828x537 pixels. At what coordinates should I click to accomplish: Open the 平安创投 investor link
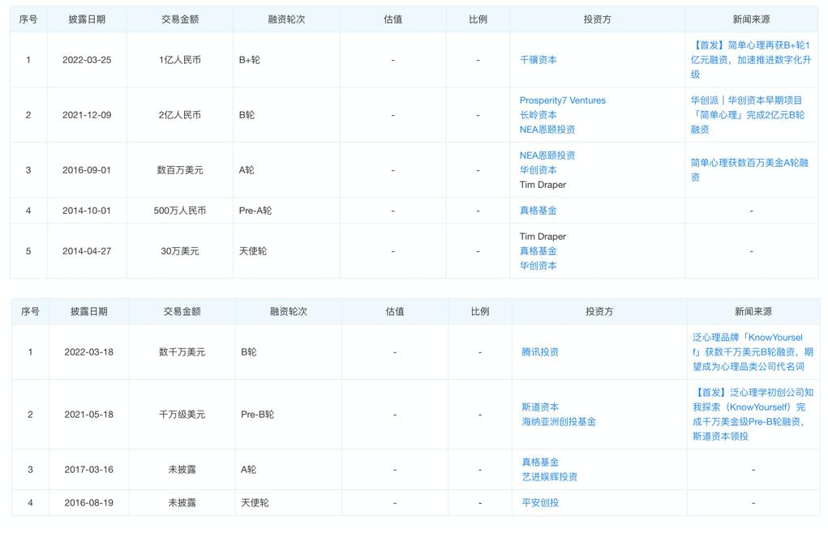point(540,503)
